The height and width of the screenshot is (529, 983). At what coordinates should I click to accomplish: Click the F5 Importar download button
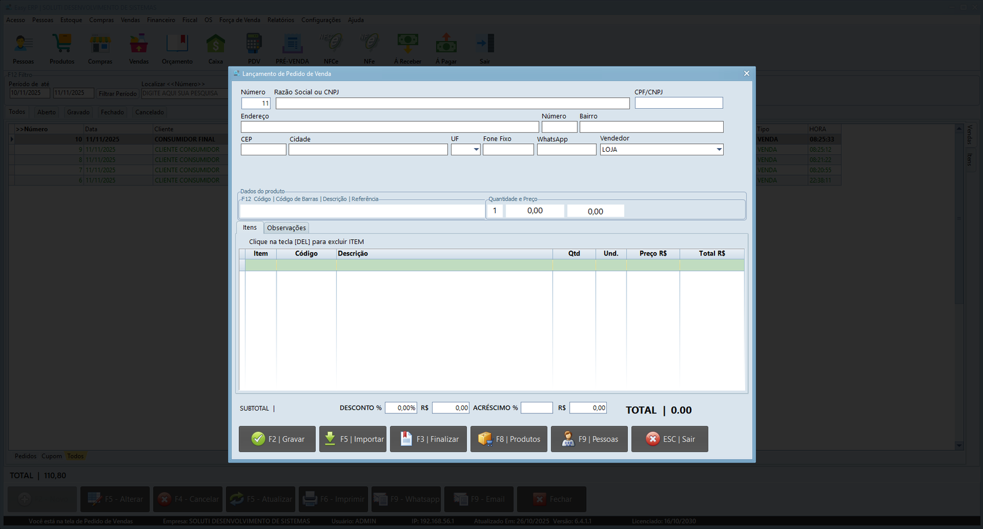tap(353, 439)
